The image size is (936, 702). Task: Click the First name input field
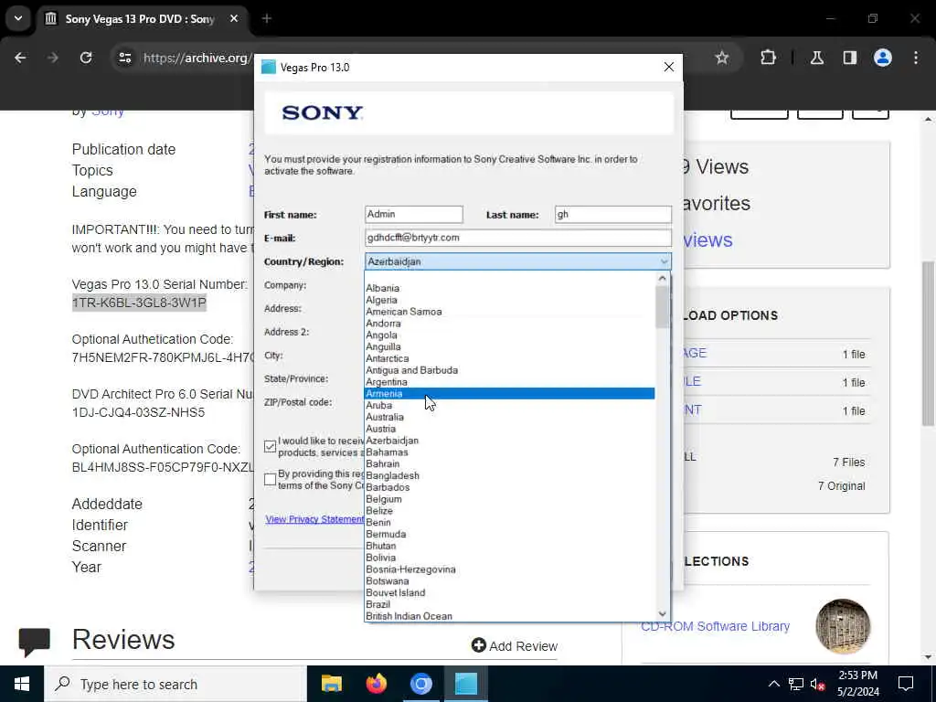click(414, 214)
